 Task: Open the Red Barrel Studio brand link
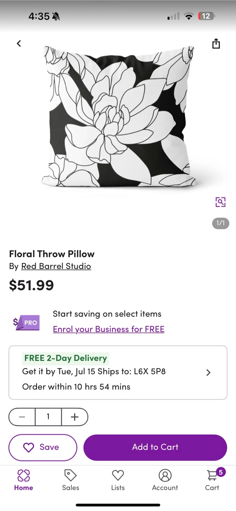(x=56, y=266)
